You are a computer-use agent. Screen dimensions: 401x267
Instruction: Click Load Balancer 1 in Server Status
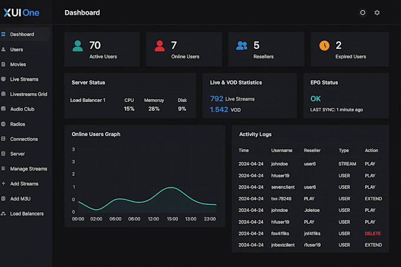pyautogui.click(x=88, y=100)
